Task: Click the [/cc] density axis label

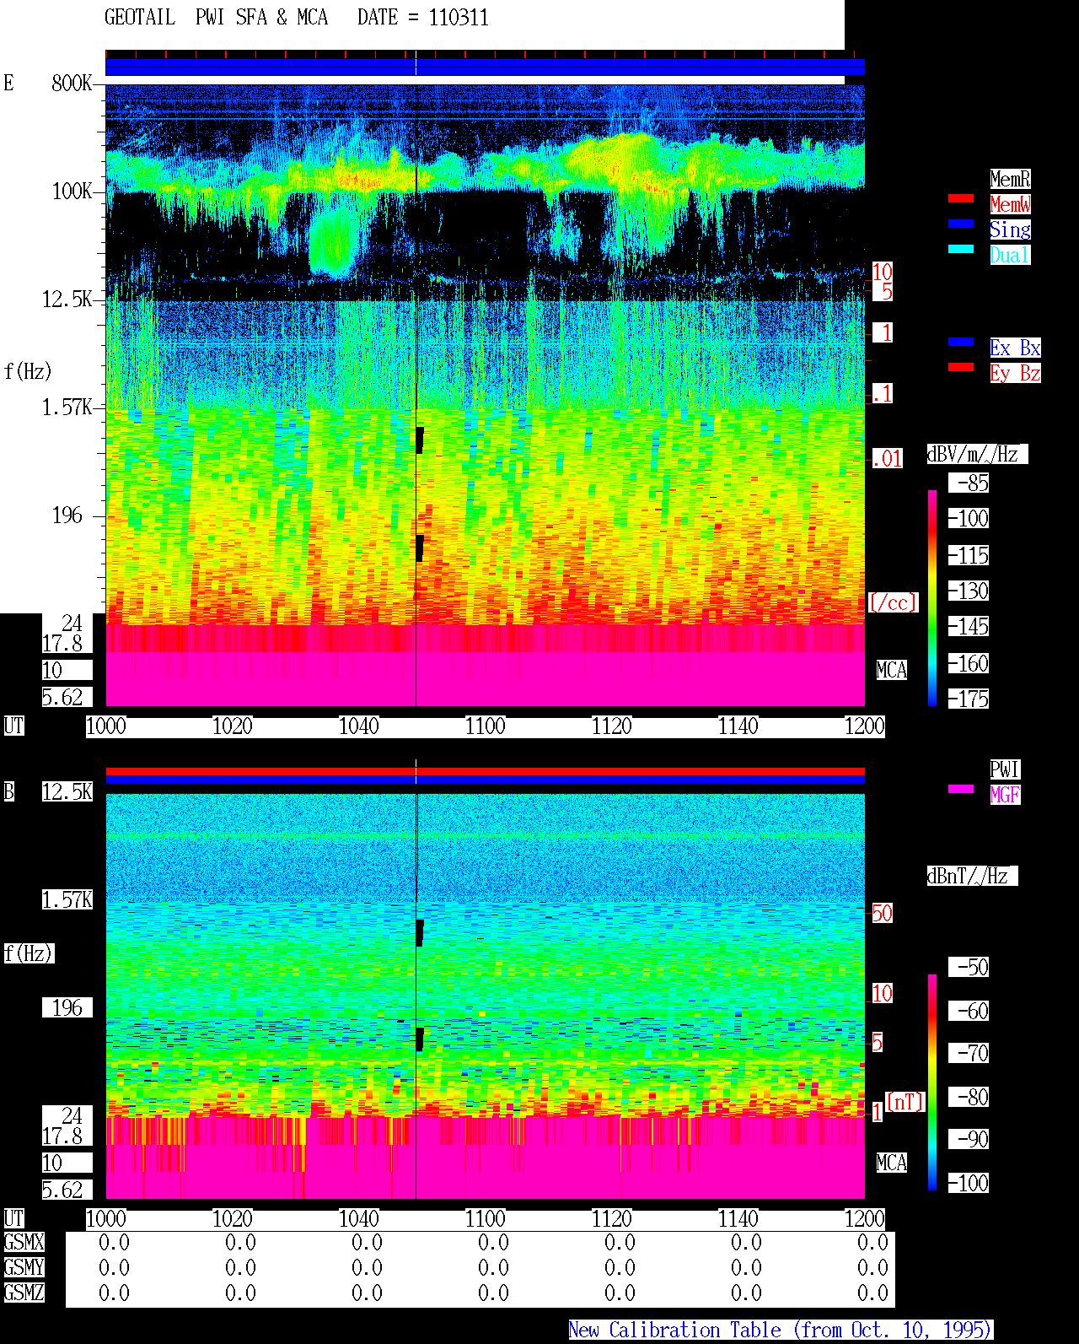Action: (x=893, y=602)
